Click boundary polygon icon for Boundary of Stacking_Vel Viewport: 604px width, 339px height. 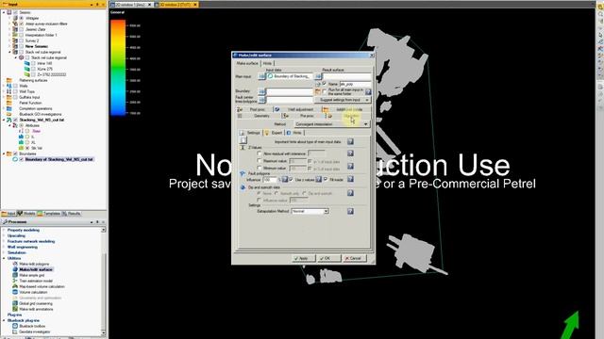[x=15, y=159]
